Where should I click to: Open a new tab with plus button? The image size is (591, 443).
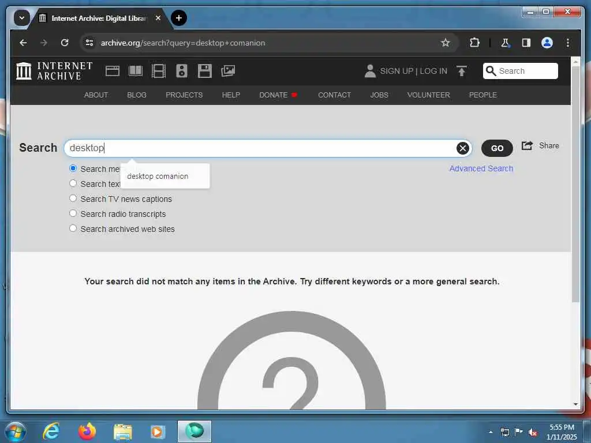click(x=179, y=18)
